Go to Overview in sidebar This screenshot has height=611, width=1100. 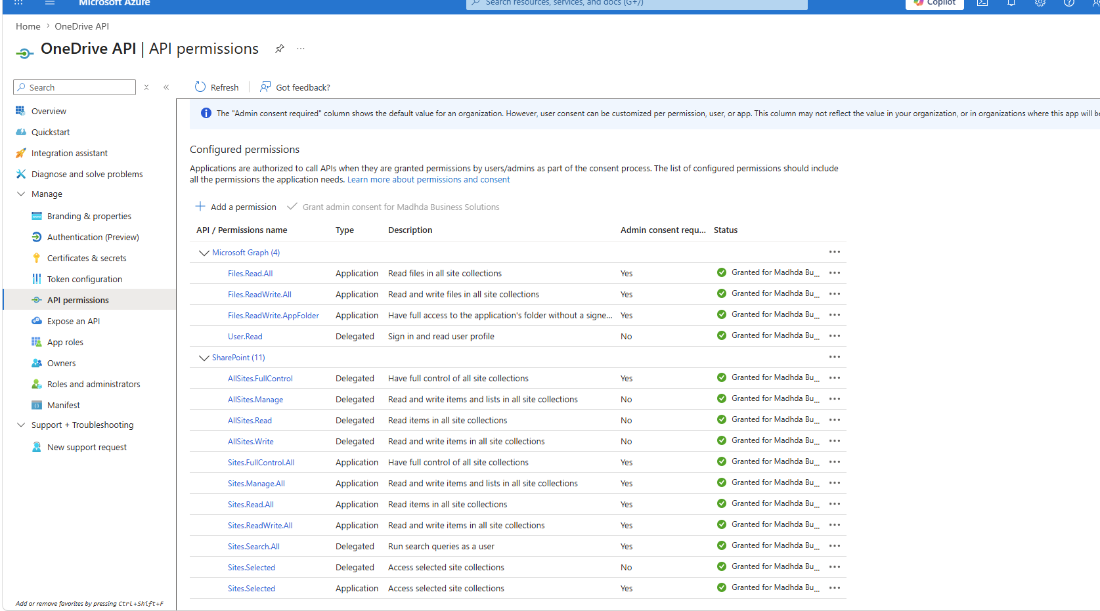coord(49,111)
